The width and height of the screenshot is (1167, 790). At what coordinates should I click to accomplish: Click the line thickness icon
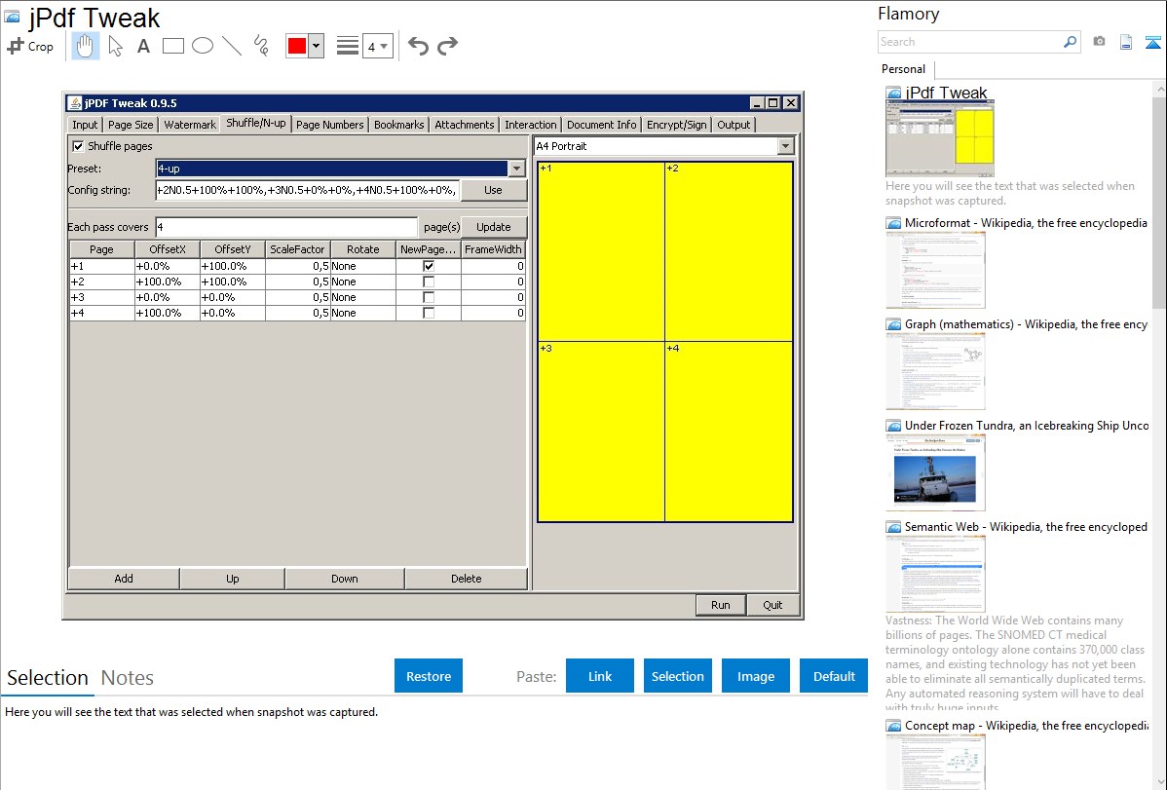(348, 46)
